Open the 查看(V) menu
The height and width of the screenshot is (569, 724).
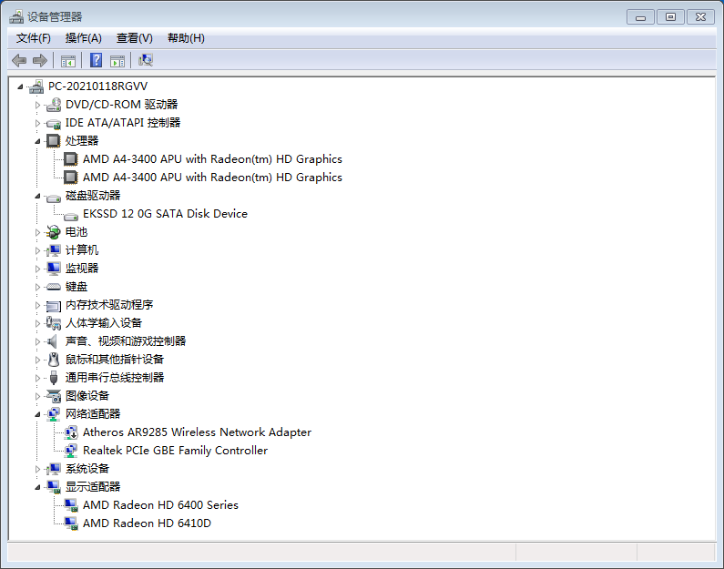[x=135, y=38]
